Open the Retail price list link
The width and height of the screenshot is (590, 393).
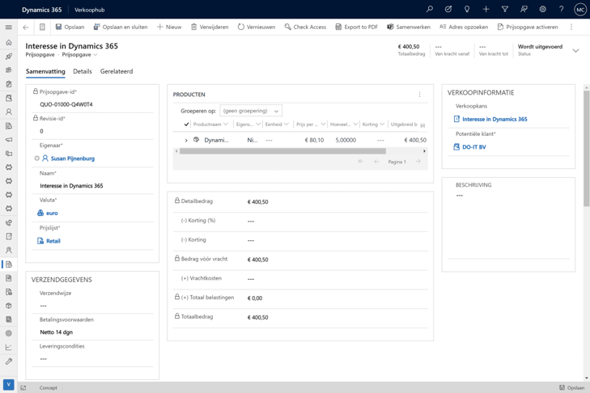tap(53, 241)
